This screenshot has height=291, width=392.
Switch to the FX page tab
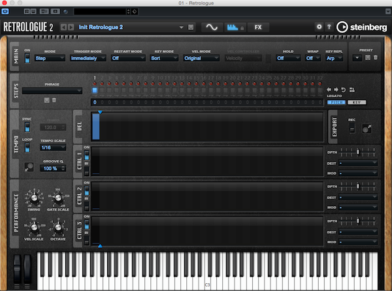point(258,27)
